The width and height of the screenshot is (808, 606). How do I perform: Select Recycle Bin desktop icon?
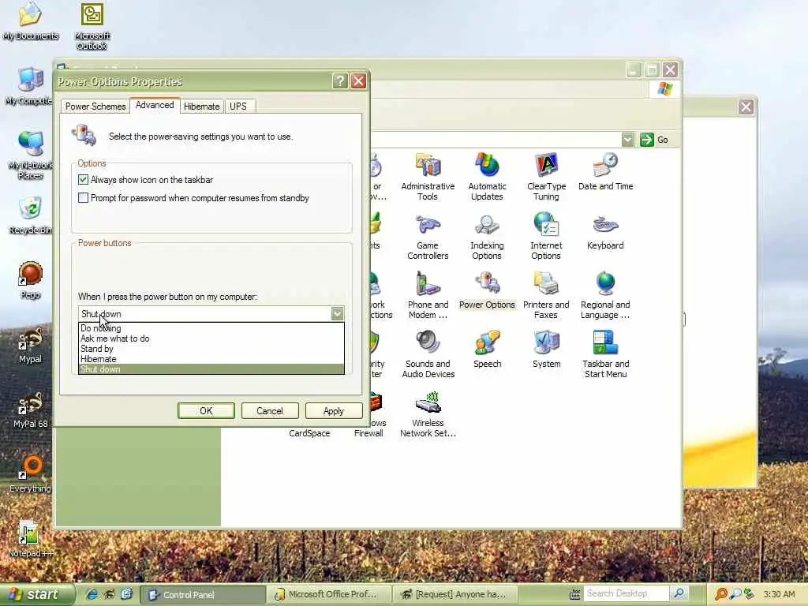coord(31,215)
